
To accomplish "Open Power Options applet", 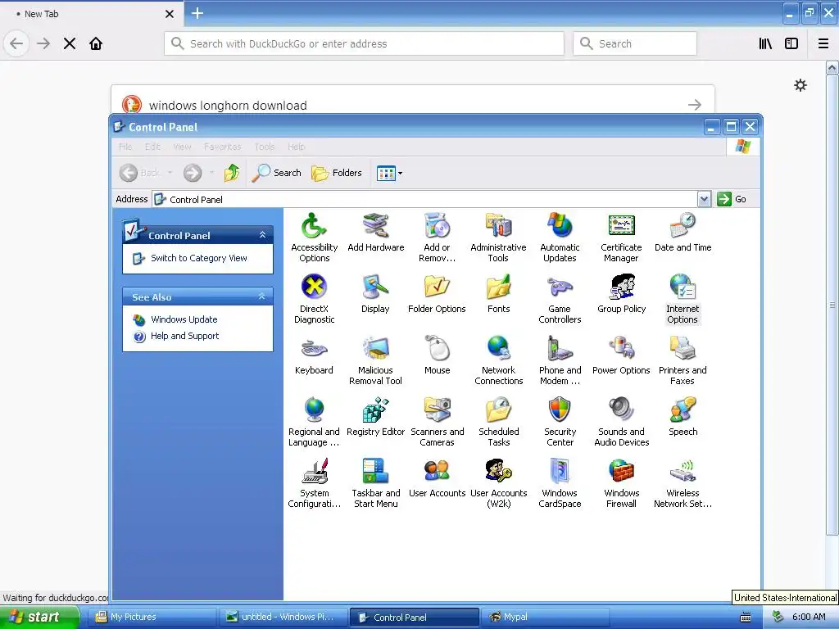I will coord(621,355).
